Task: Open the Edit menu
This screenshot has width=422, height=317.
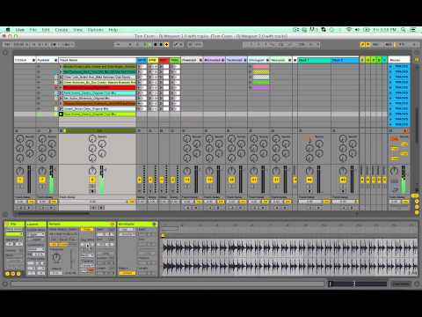Action: pos(46,30)
